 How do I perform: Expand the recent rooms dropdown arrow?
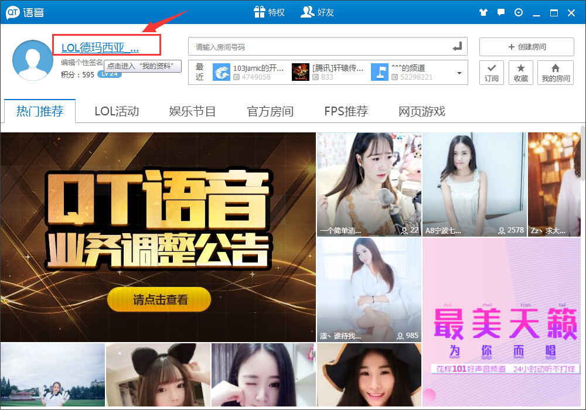(458, 72)
